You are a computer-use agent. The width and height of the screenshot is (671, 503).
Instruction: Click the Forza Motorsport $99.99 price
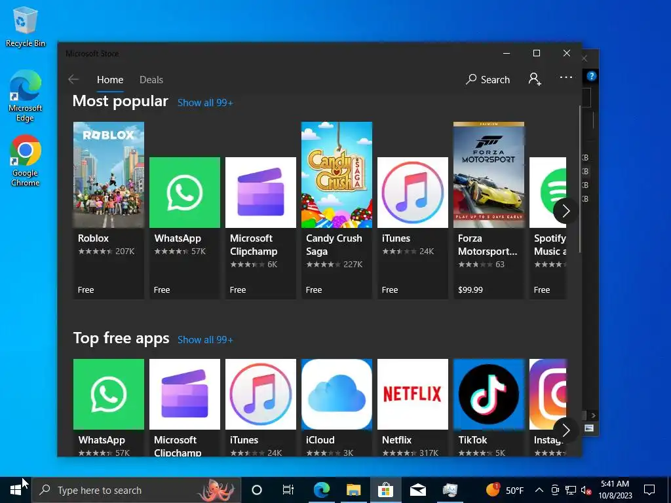470,290
